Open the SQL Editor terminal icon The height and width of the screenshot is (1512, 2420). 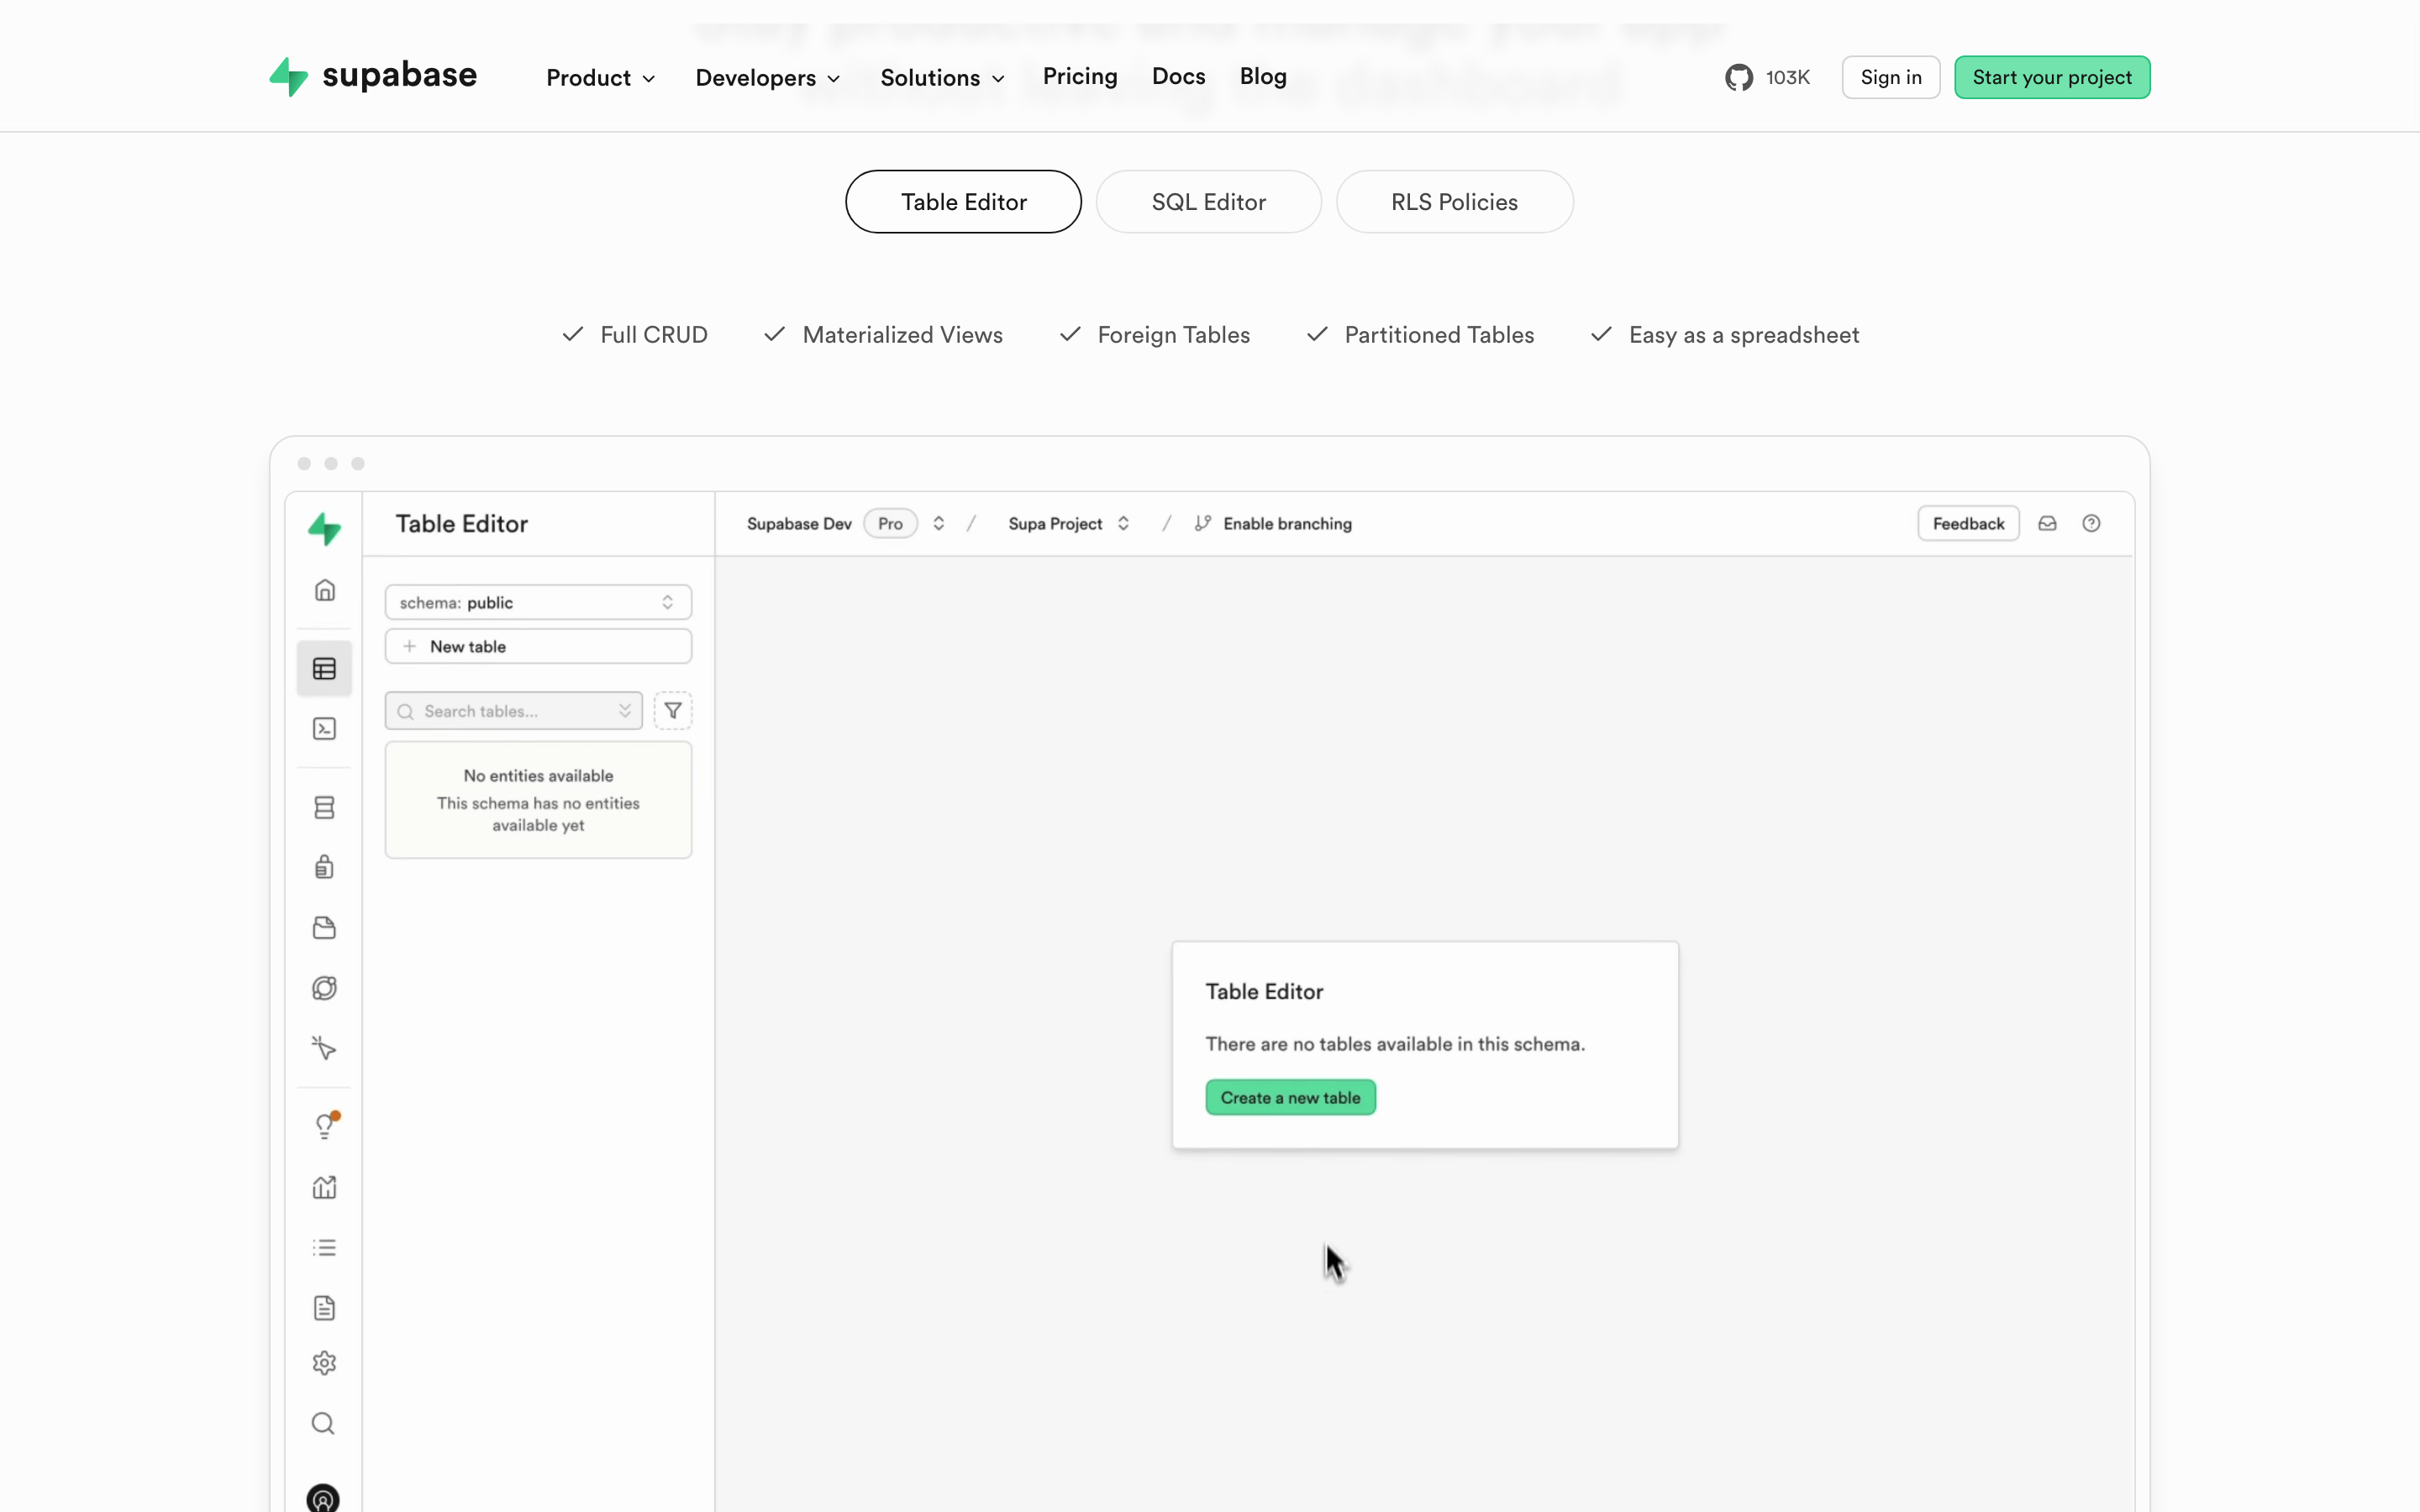pos(324,728)
